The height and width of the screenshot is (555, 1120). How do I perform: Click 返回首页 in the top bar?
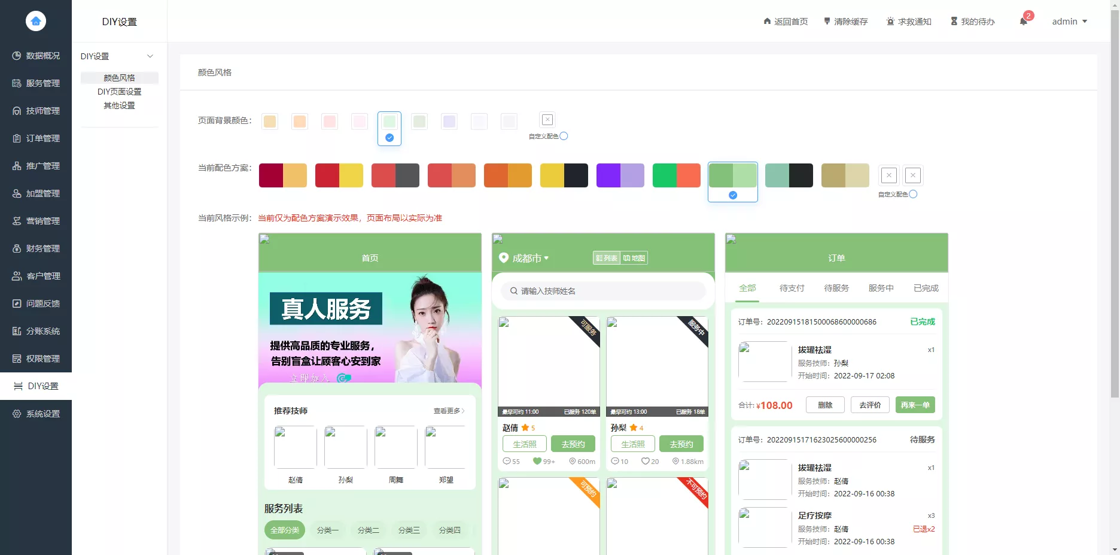[786, 21]
